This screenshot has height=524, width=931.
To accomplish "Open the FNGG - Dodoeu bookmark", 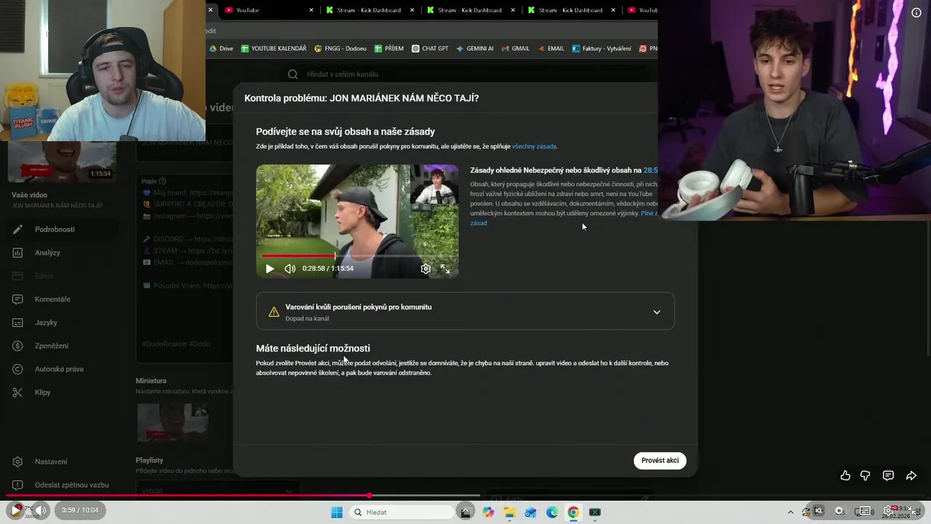I will [340, 49].
